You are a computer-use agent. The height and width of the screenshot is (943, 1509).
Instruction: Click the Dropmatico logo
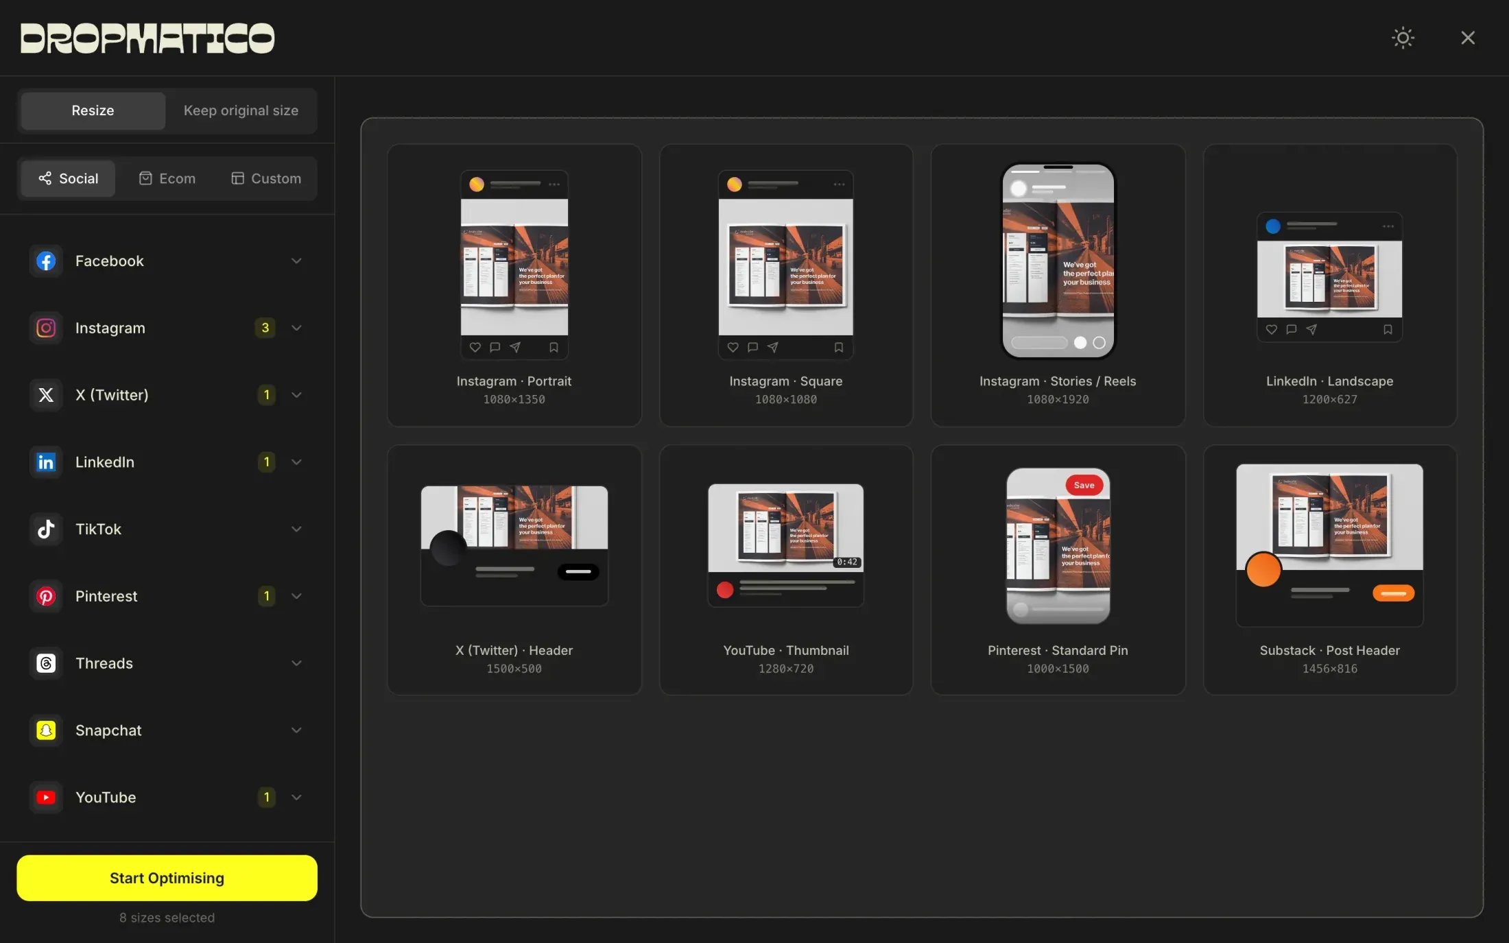point(147,38)
